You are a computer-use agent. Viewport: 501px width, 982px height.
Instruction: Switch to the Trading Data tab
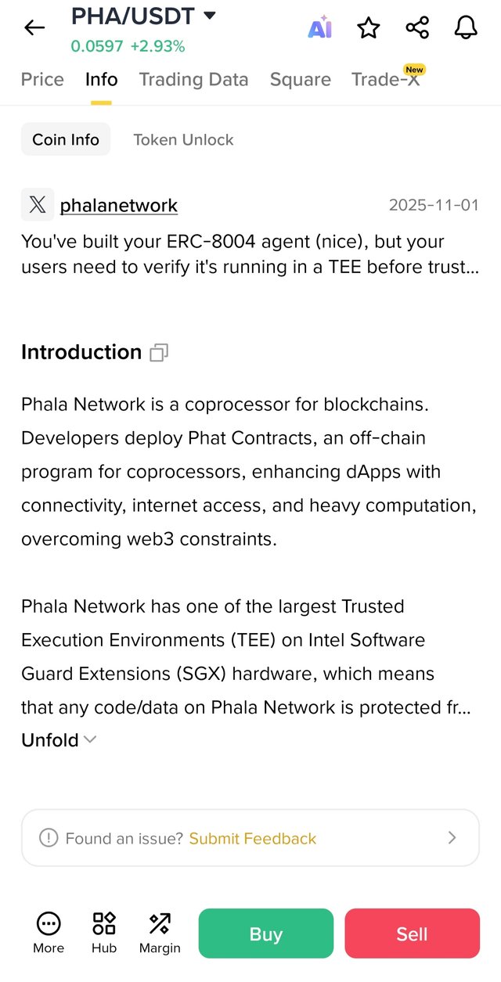pos(193,80)
